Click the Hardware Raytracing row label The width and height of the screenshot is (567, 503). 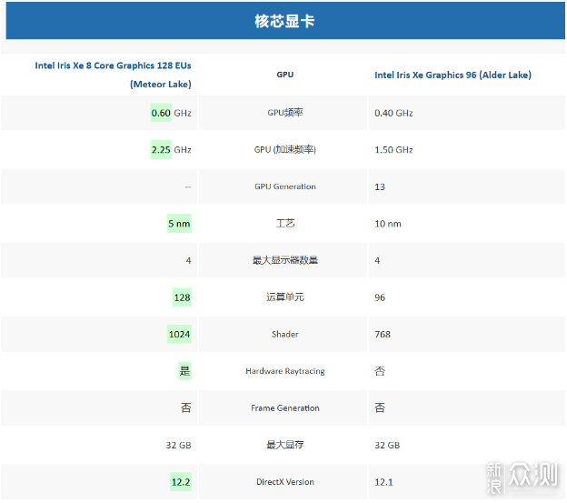pos(285,371)
